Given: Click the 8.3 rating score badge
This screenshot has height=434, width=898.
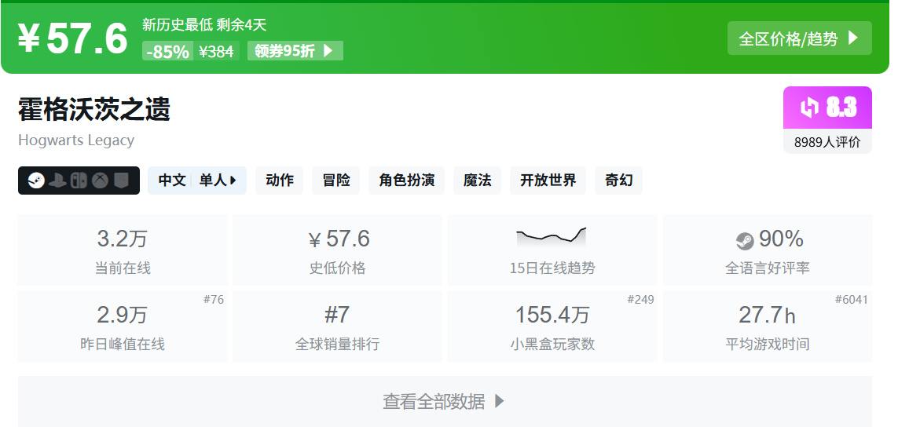Looking at the screenshot, I should click(x=827, y=108).
